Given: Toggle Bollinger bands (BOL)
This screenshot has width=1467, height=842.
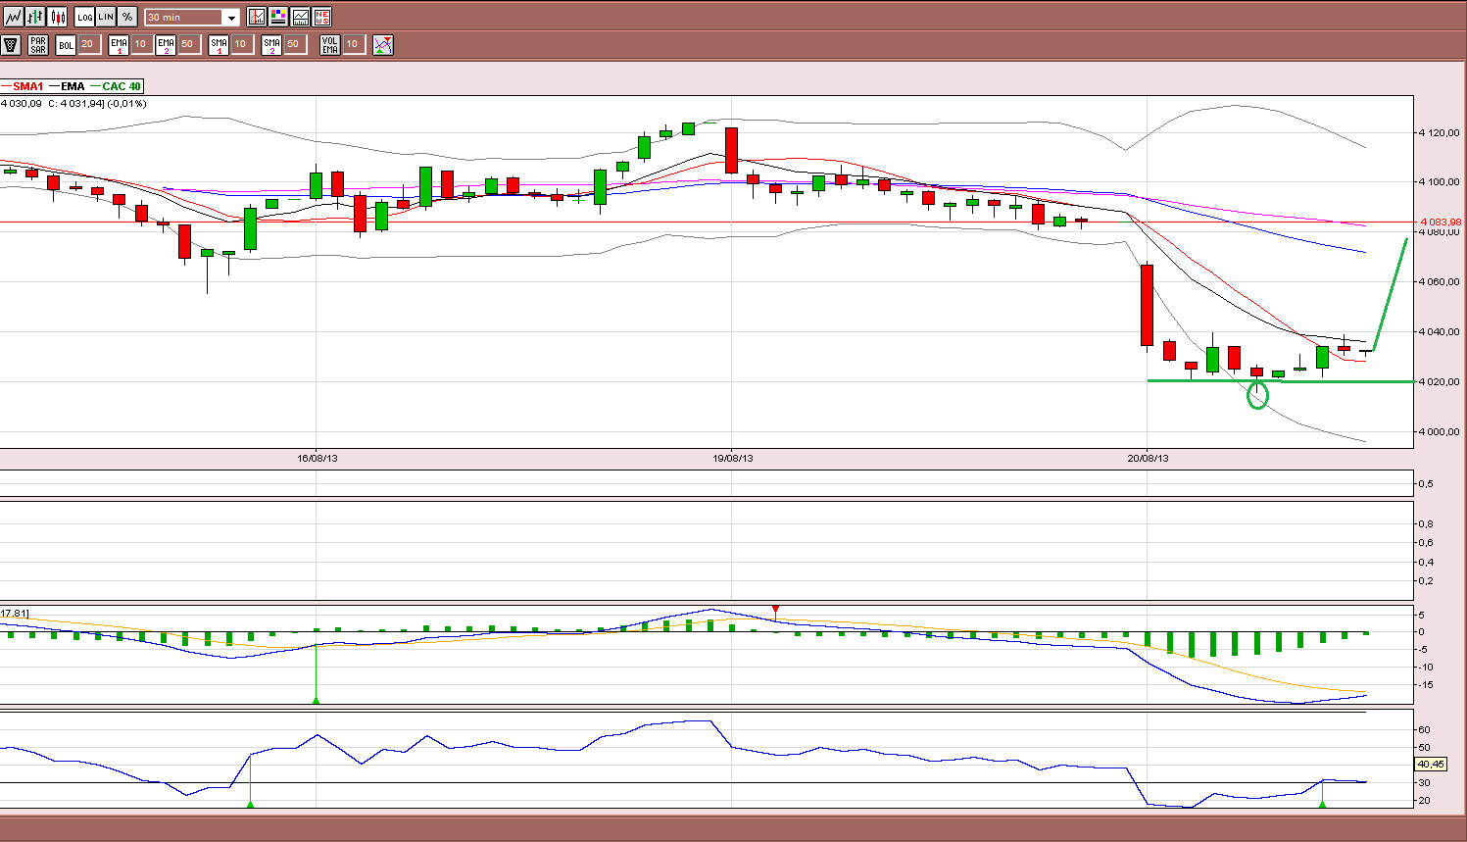Looking at the screenshot, I should coord(66,45).
